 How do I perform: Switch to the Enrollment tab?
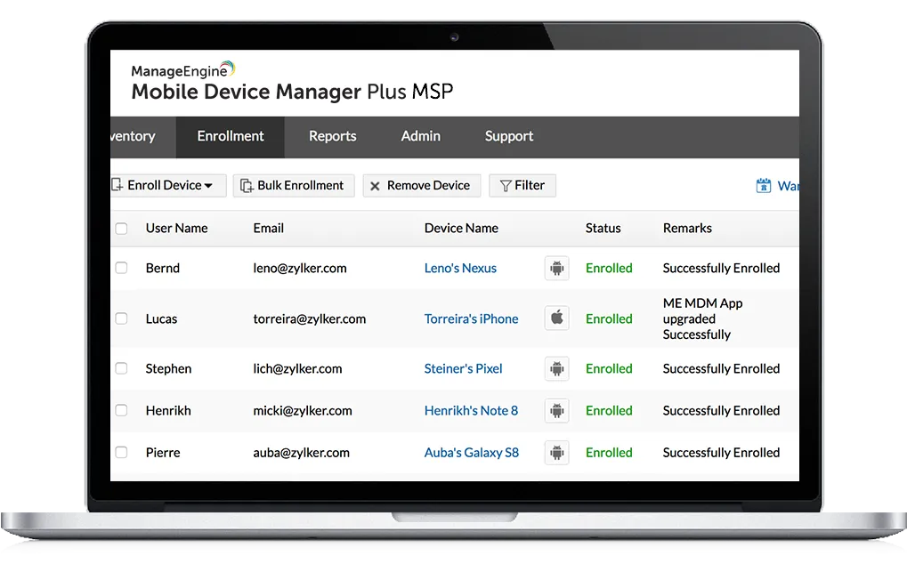coord(231,136)
